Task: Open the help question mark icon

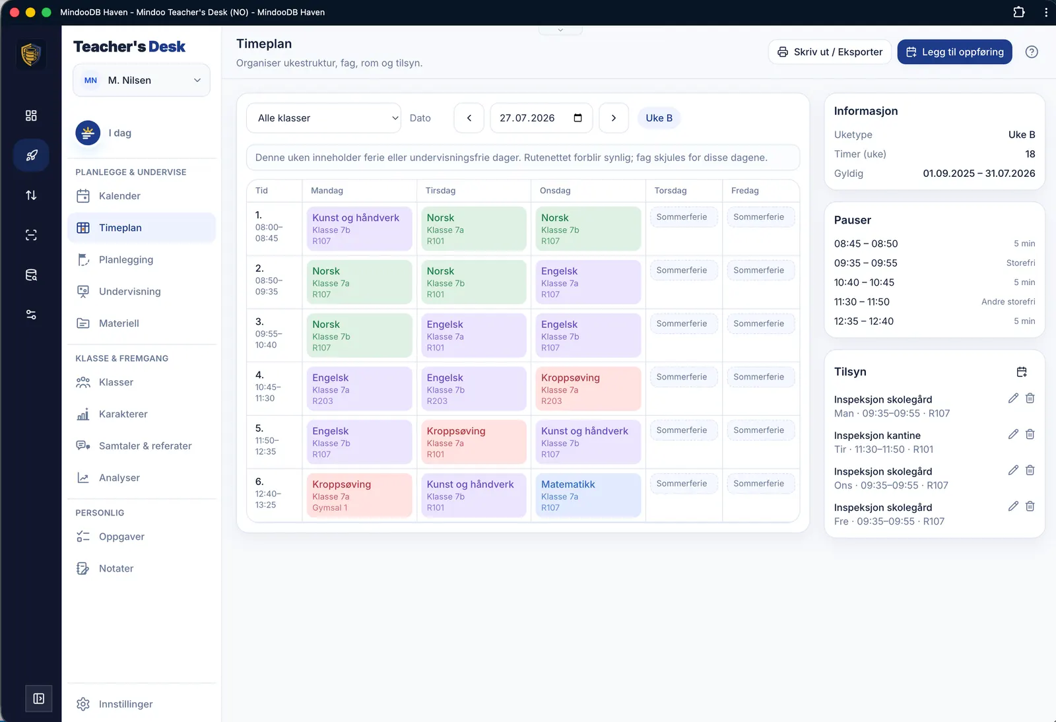Action: point(1032,52)
